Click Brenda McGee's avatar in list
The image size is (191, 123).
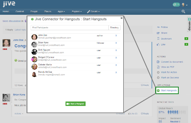[34, 74]
